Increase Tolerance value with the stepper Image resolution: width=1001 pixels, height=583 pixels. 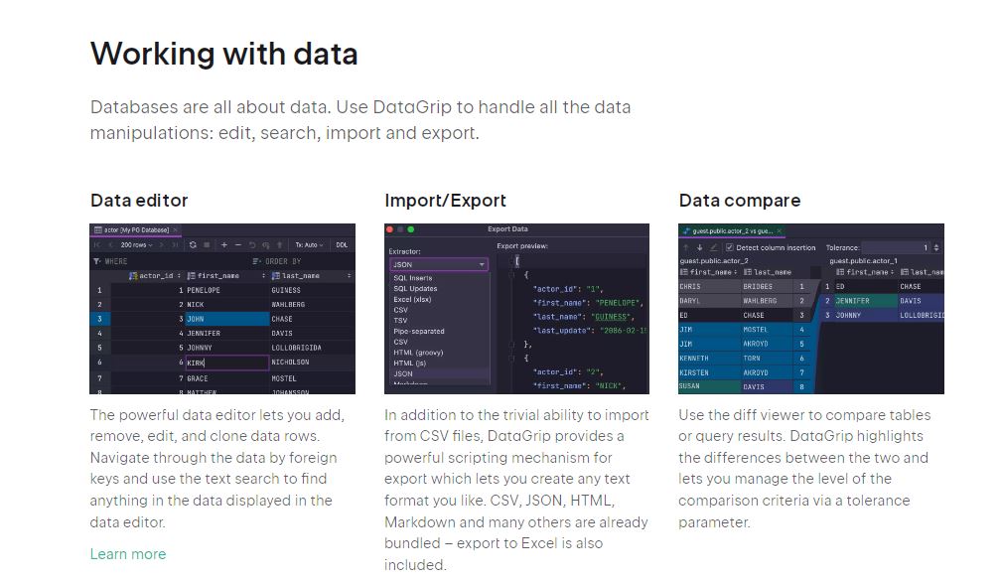point(937,245)
